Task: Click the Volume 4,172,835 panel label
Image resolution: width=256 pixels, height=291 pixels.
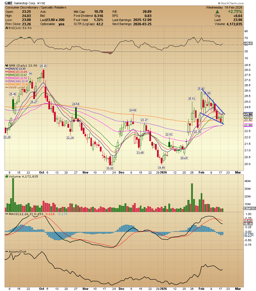Action: (x=23, y=176)
